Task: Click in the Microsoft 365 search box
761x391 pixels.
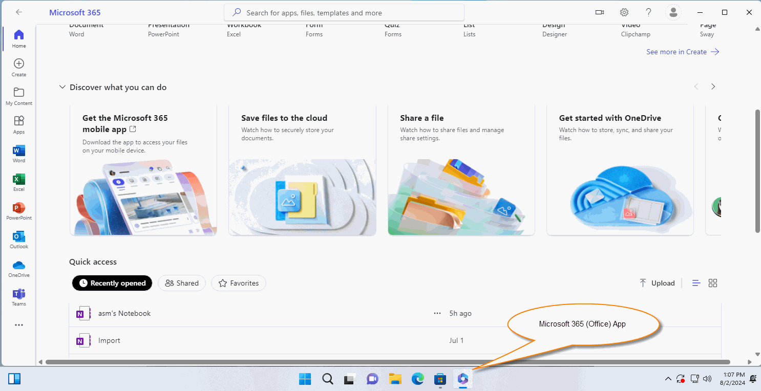Action: click(344, 12)
